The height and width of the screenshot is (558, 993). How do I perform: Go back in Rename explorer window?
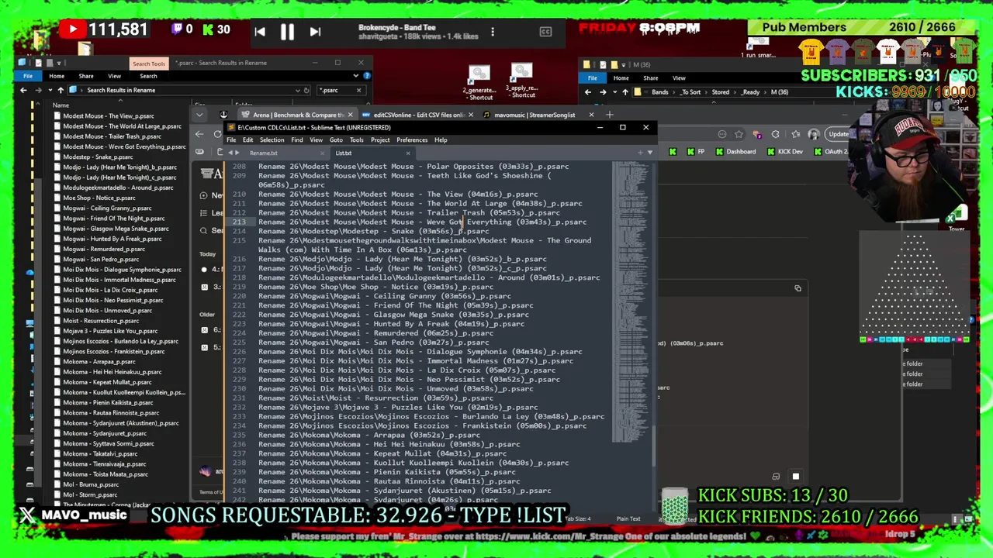23,90
